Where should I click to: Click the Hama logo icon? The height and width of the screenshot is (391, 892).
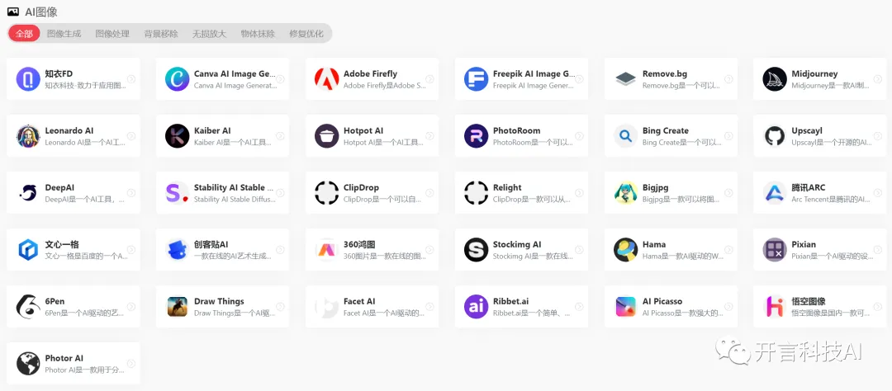click(x=626, y=249)
